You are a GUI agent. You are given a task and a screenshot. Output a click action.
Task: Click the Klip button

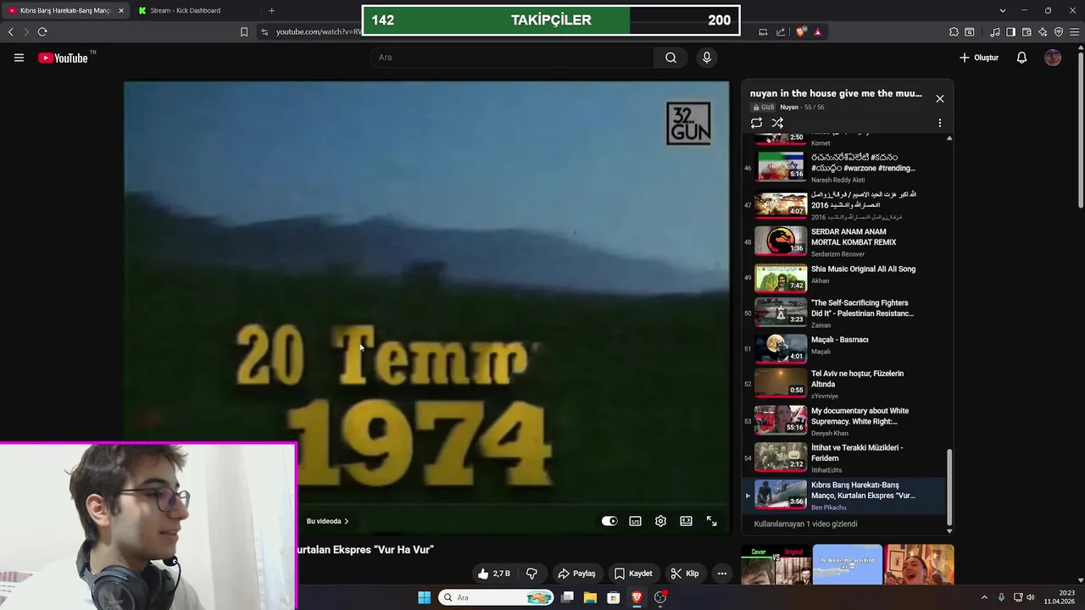point(685,574)
